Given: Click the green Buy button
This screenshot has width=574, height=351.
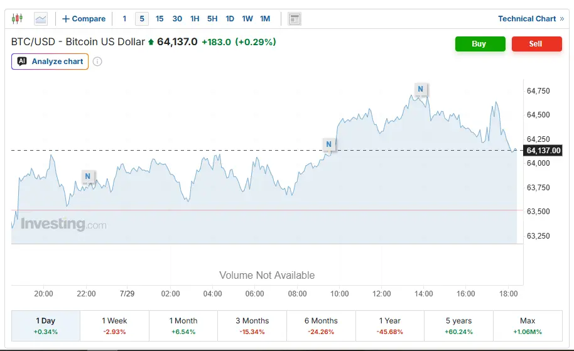Looking at the screenshot, I should tap(480, 44).
